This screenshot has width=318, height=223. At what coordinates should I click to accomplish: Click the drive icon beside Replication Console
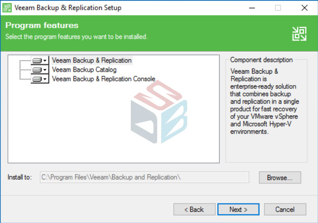[37, 79]
